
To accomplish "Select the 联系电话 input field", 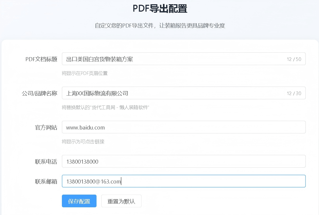I will pyautogui.click(x=184, y=161).
